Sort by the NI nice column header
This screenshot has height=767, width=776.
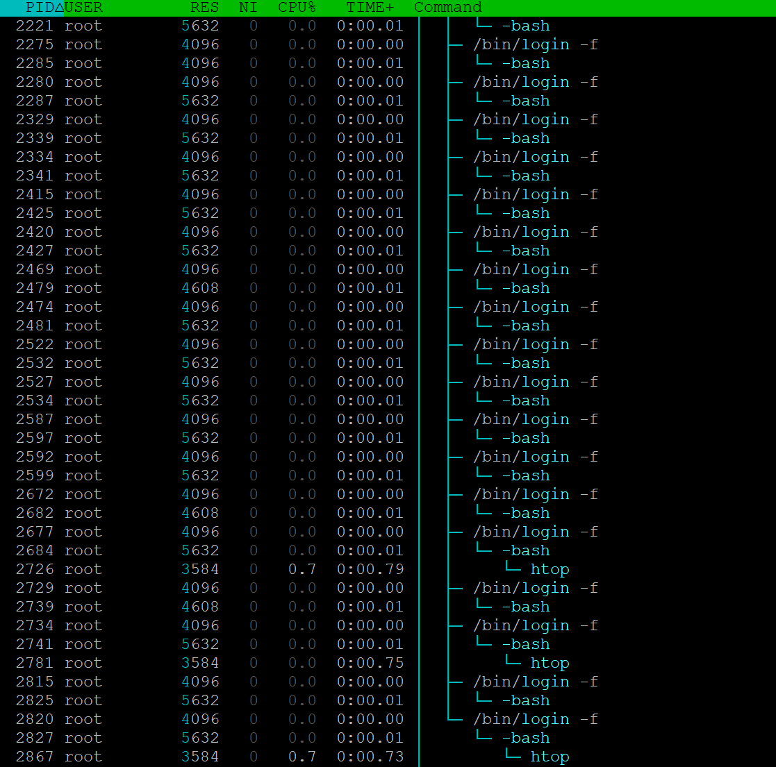(x=247, y=8)
